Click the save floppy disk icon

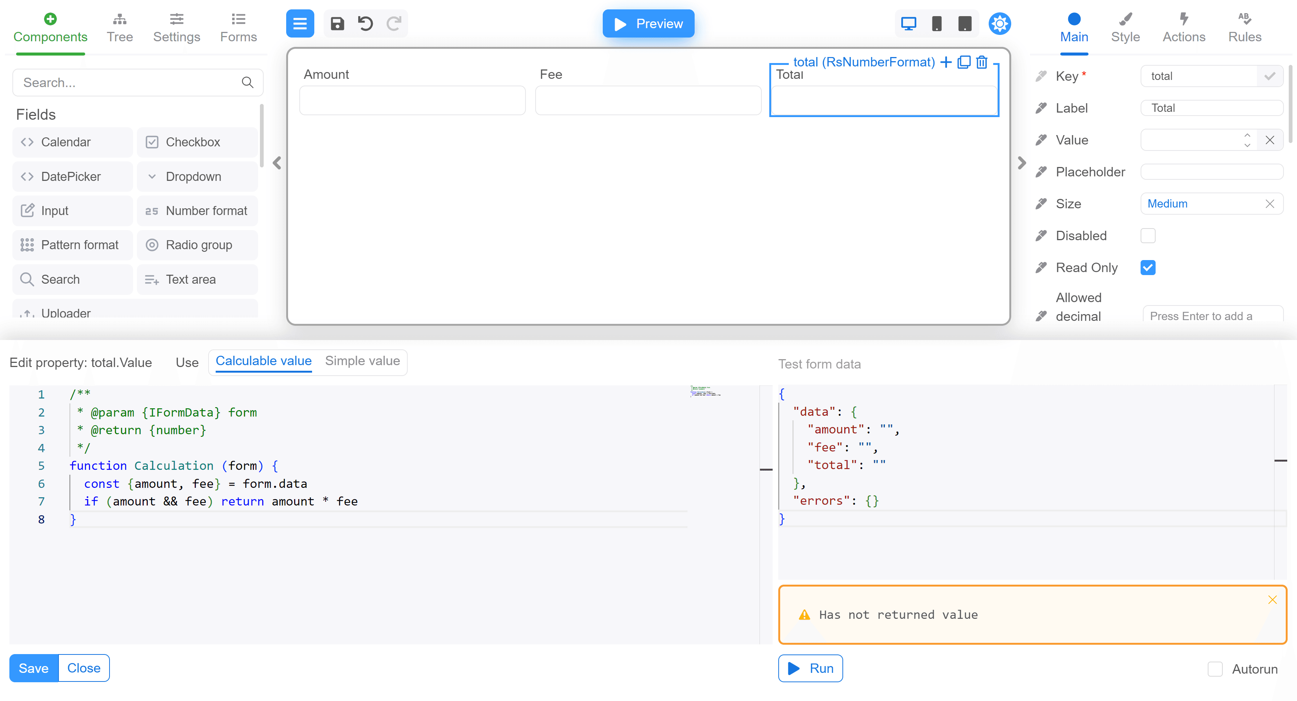point(337,24)
